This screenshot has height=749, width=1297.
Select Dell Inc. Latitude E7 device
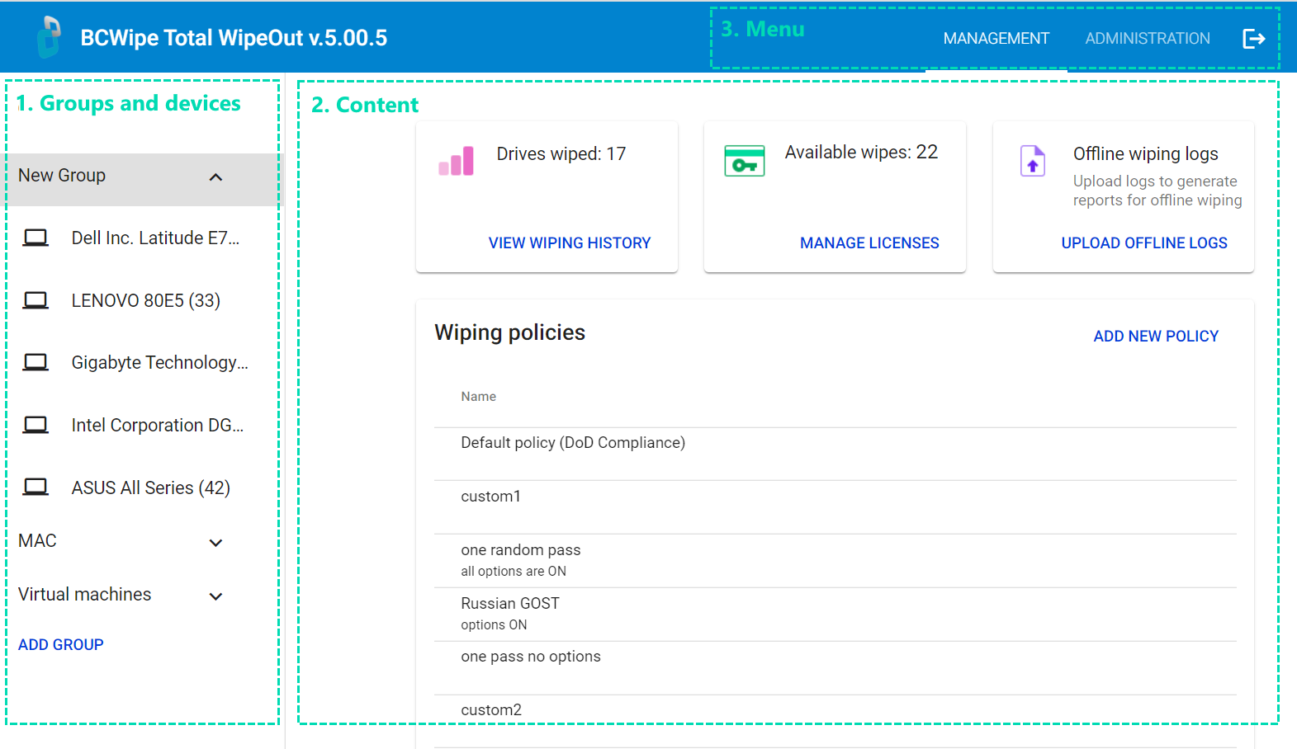coord(155,238)
